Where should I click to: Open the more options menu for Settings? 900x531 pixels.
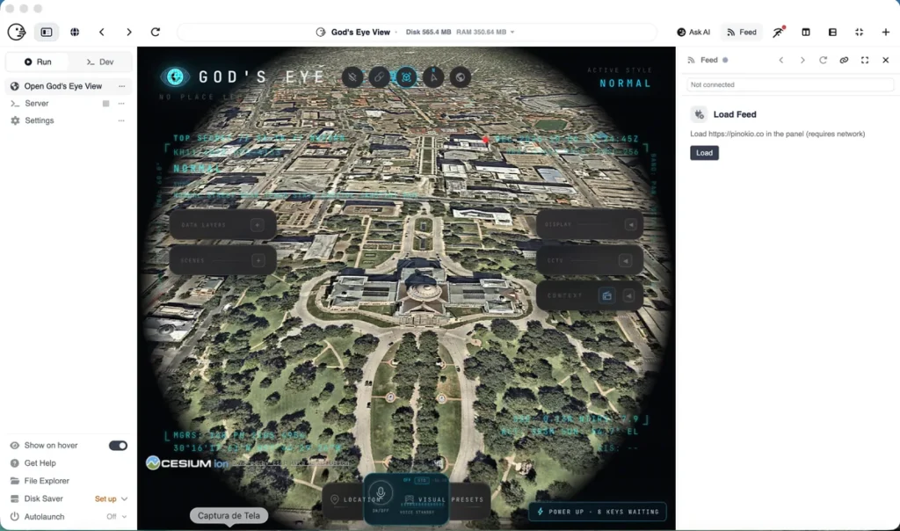point(121,120)
